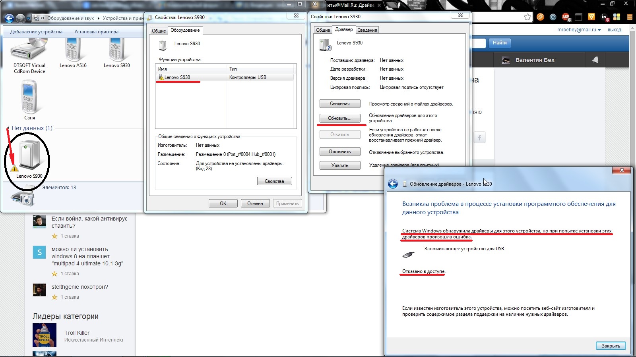The image size is (636, 357).
Task: Click the back arrow in the driver update wizard
Action: tap(393, 184)
